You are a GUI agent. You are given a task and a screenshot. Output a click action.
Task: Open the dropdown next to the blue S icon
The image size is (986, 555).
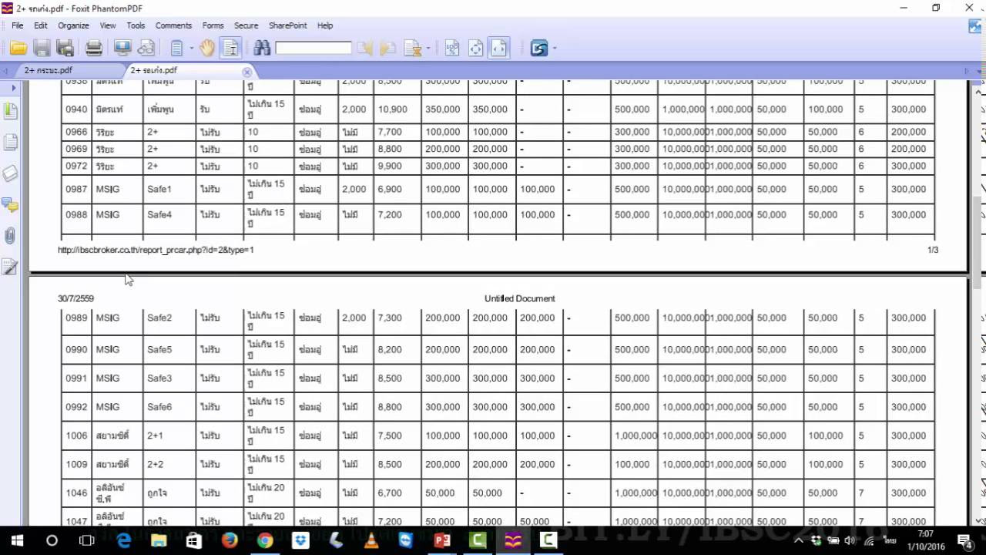tap(554, 49)
